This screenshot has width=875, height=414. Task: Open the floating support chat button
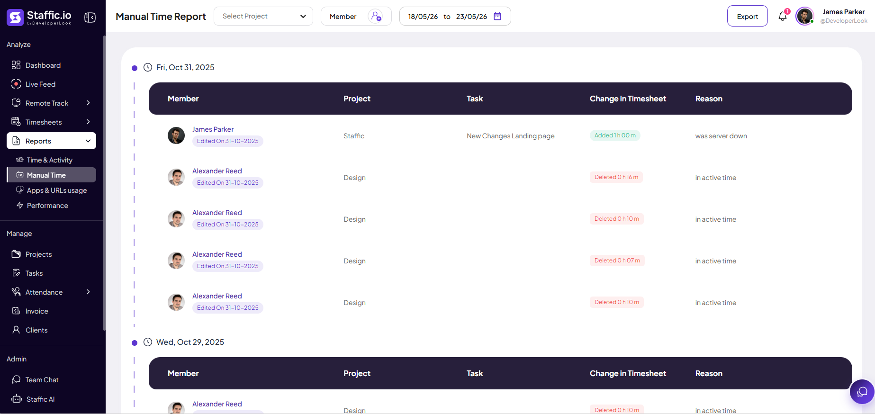(862, 392)
